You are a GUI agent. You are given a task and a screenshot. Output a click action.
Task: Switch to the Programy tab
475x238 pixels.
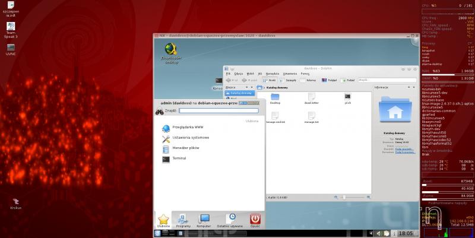(x=183, y=221)
